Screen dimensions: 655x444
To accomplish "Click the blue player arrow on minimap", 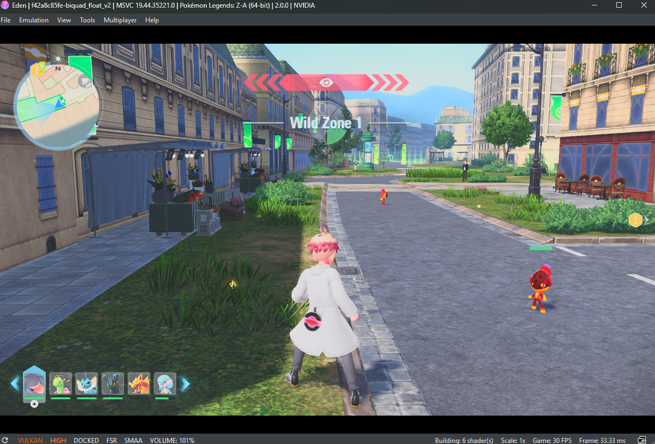I will (x=58, y=103).
